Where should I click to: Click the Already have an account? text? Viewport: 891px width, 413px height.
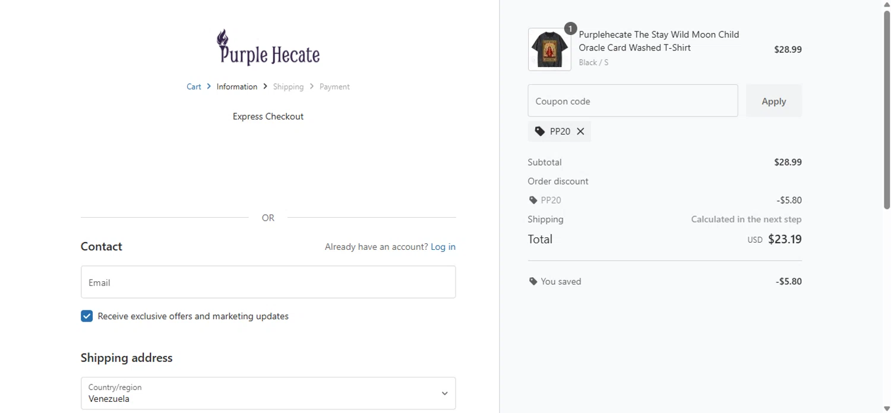point(376,247)
